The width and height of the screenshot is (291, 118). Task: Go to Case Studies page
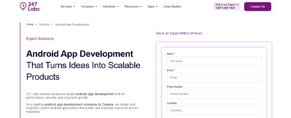point(172,6)
